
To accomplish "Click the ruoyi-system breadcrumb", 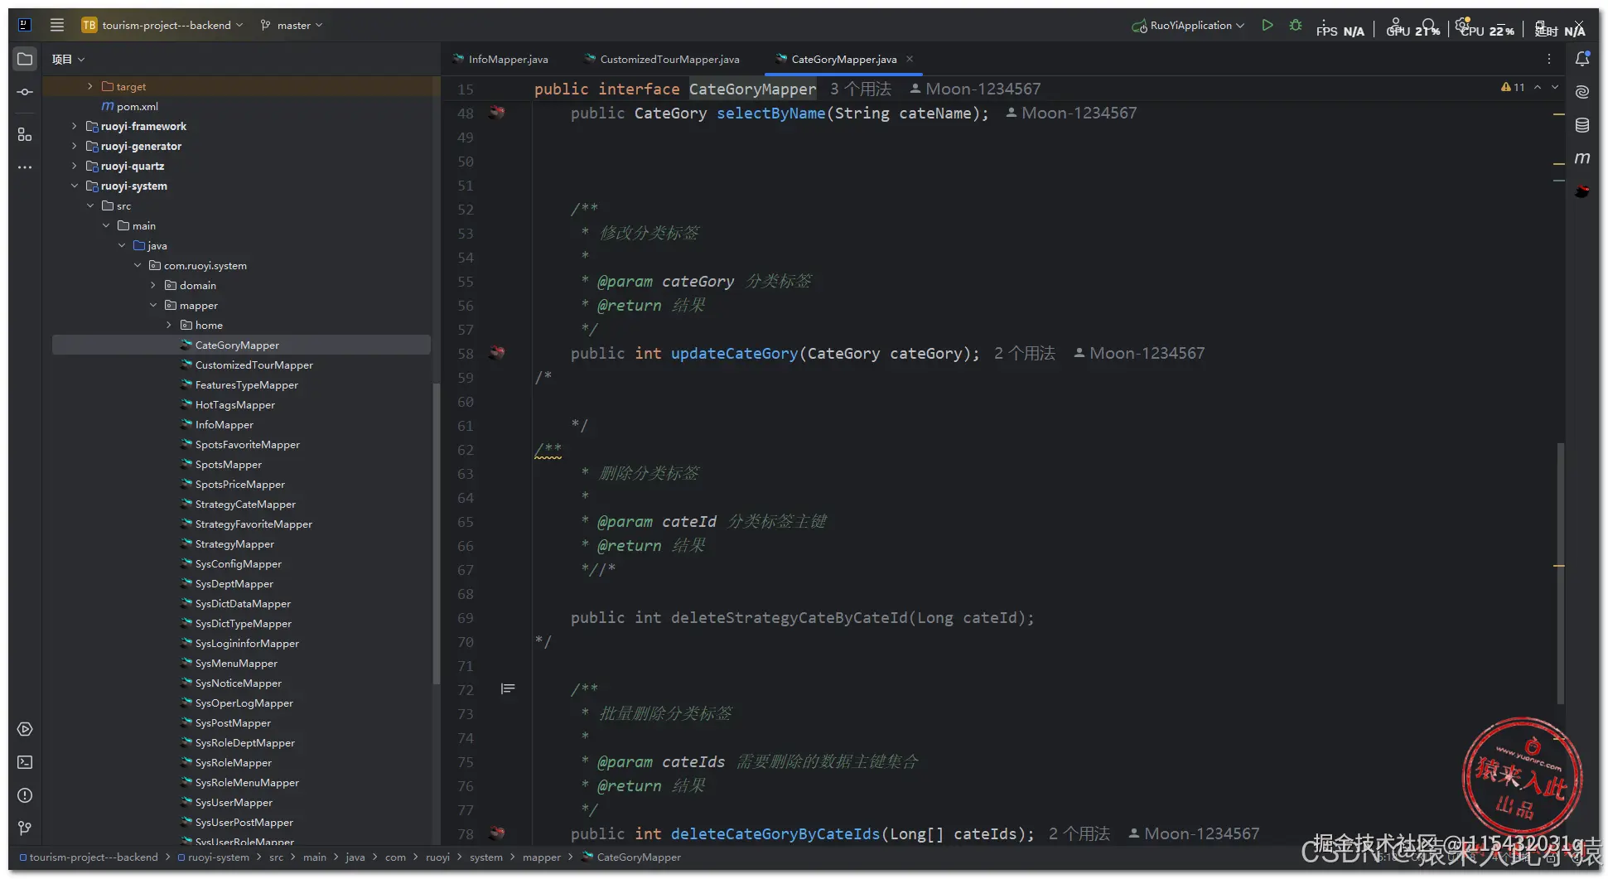I will pos(213,857).
